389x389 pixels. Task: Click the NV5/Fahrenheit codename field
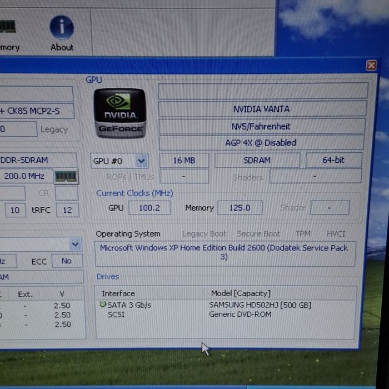pyautogui.click(x=262, y=126)
